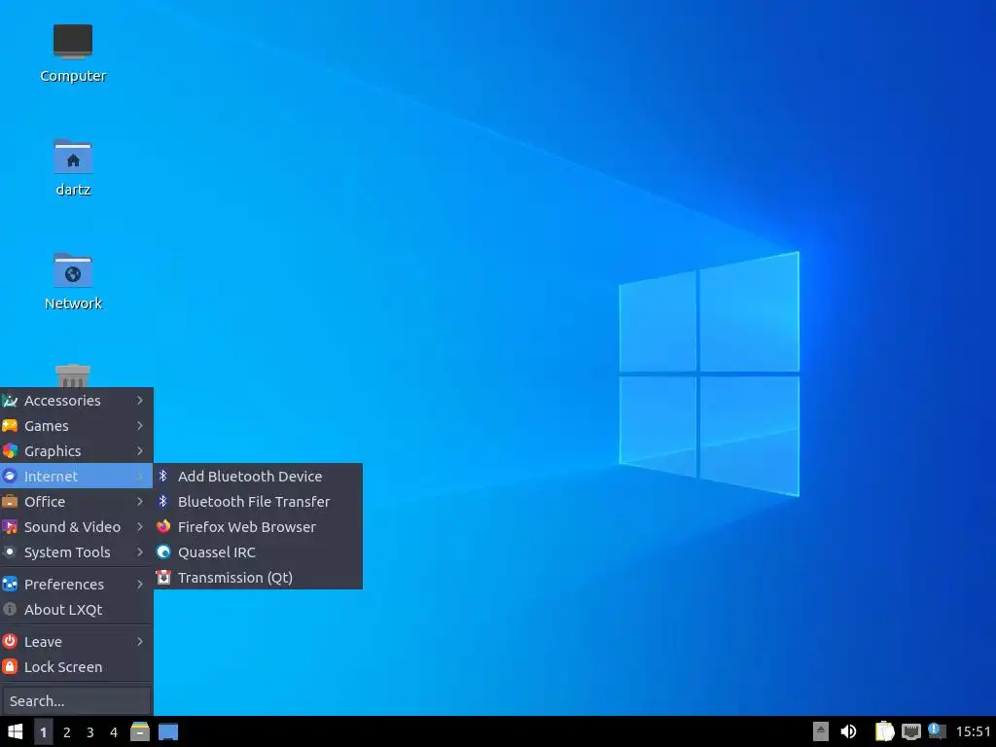996x747 pixels.
Task: Expand the Preferences submenu arrow
Action: 140,584
